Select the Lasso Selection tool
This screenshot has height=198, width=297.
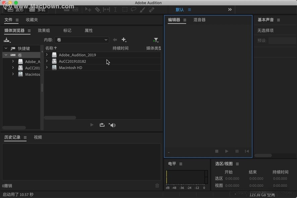(x=133, y=9)
